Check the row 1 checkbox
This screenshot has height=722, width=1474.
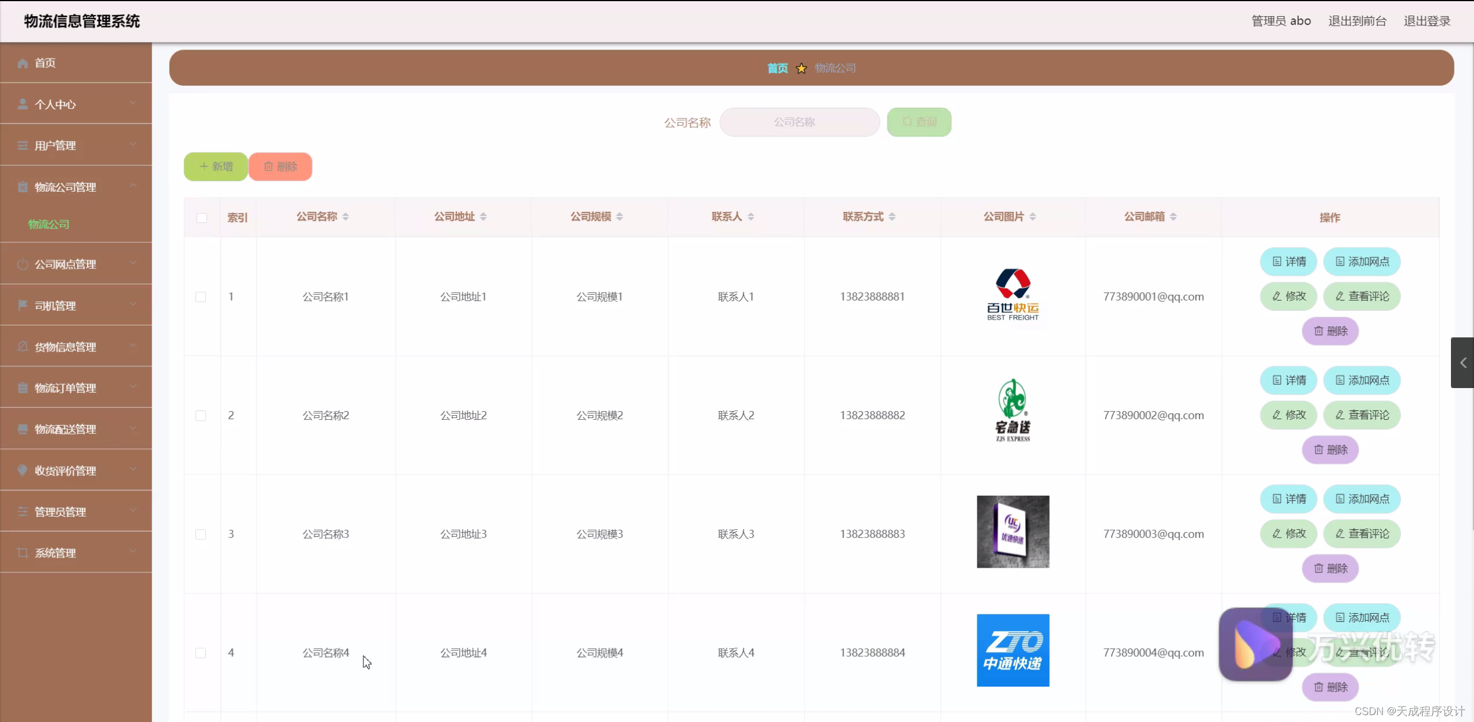[x=201, y=297]
